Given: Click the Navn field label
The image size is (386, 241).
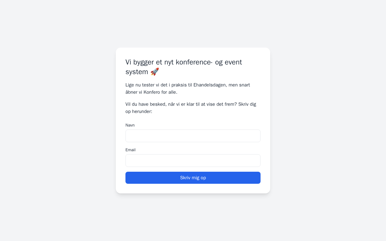Looking at the screenshot, I should pyautogui.click(x=130, y=125).
